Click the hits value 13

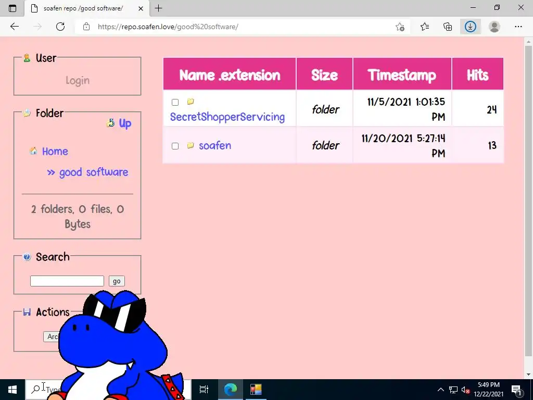(x=492, y=146)
